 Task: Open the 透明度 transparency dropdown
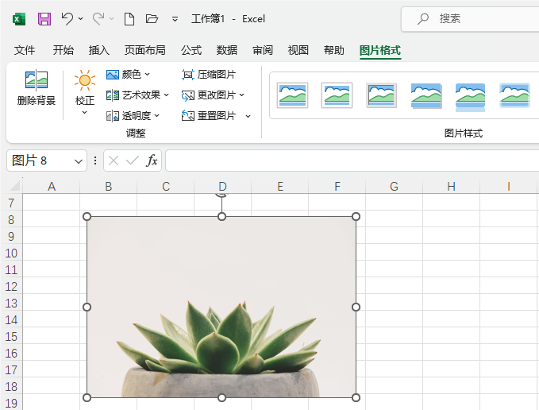click(x=133, y=116)
